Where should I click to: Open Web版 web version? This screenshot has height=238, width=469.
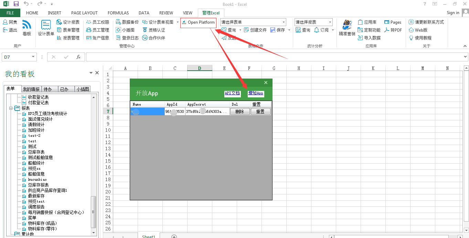[x=418, y=30]
